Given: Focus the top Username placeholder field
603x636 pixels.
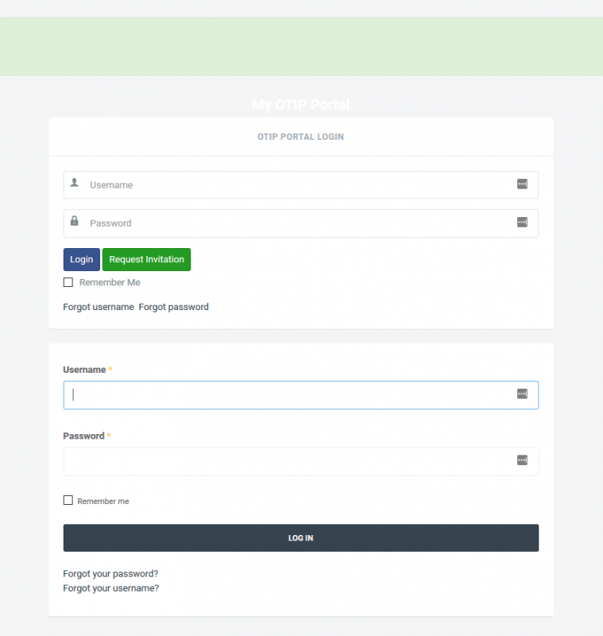Looking at the screenshot, I should point(301,185).
